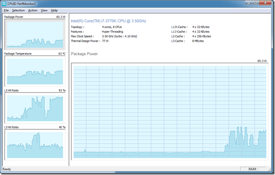Click the 'L3 Hit Ratio' label
The width and height of the screenshot is (275, 175).
11,127
